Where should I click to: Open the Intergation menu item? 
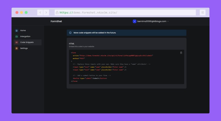[28, 36]
